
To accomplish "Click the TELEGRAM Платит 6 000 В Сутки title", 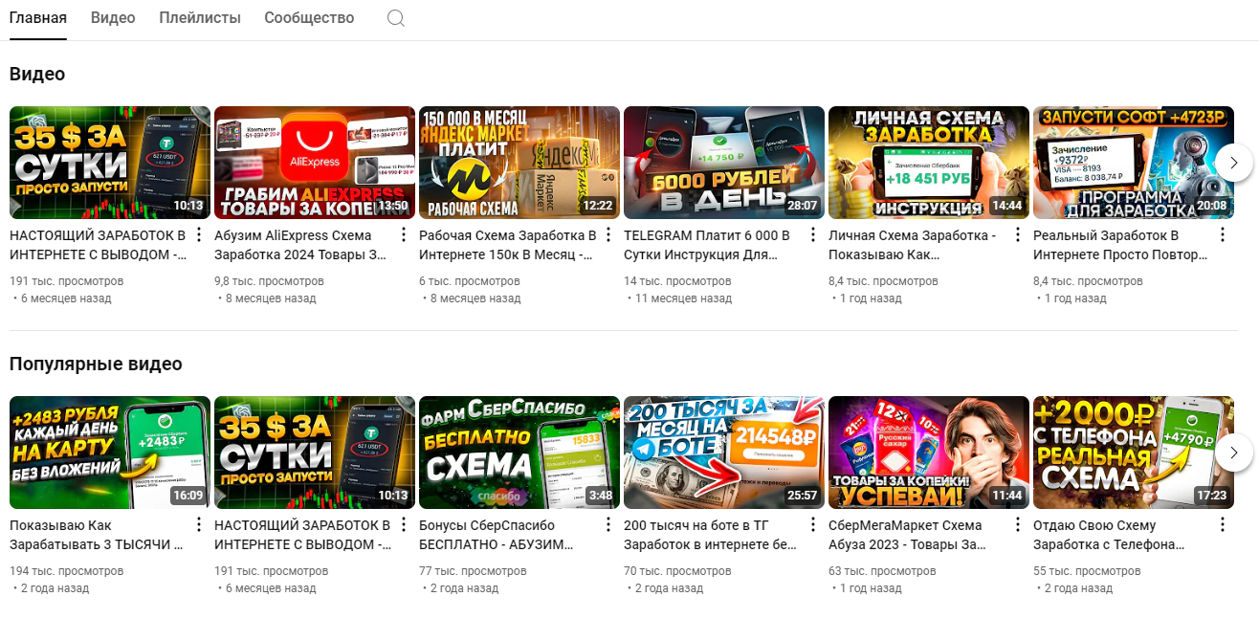I will coord(707,245).
